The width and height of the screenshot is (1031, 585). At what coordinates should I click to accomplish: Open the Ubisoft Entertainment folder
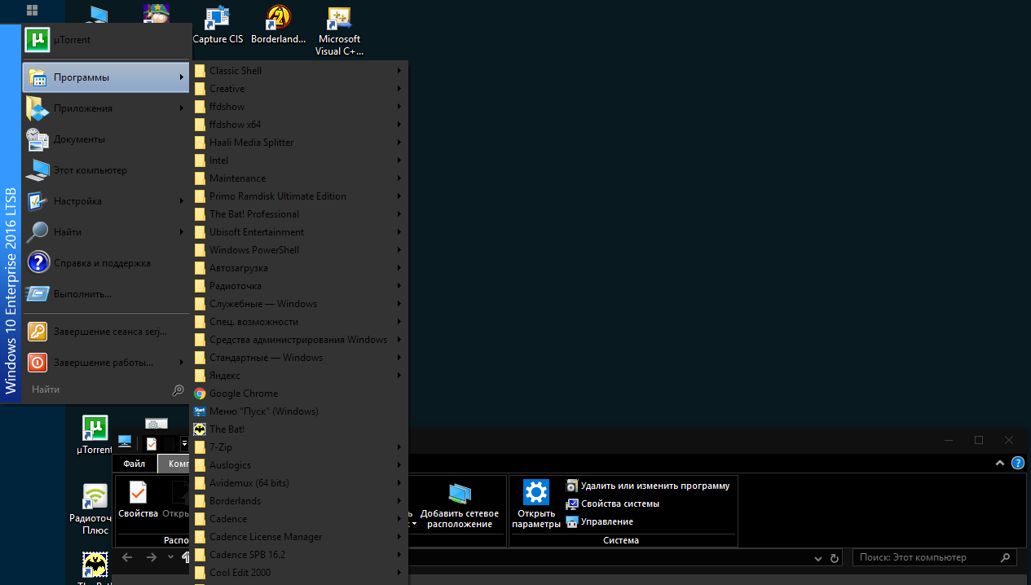pos(298,232)
